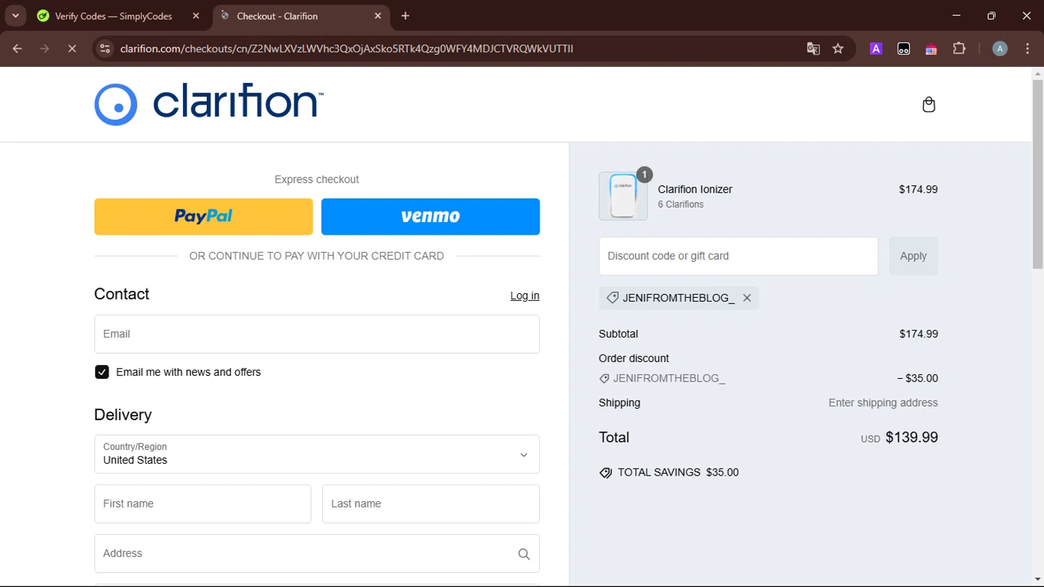
Task: Click the address search magnifier icon
Action: click(x=524, y=554)
